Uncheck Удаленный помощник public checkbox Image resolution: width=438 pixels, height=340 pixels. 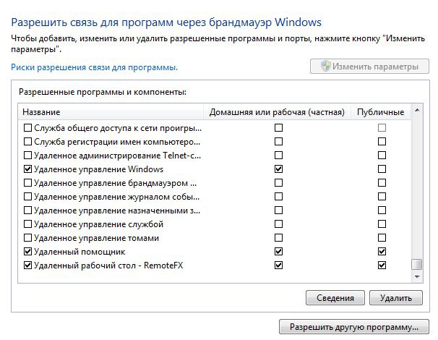[382, 251]
